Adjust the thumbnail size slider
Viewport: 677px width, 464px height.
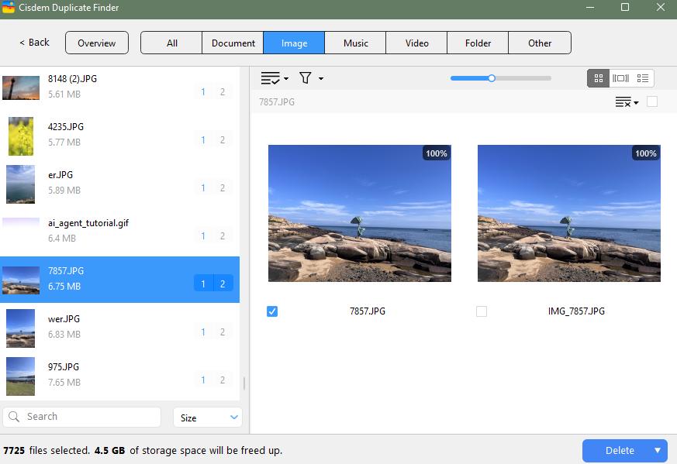point(492,77)
